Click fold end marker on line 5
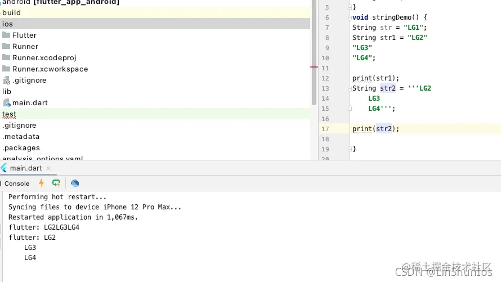This screenshot has height=282, width=501. pyautogui.click(x=350, y=7)
